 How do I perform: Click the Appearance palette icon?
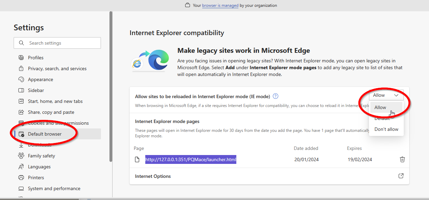(x=21, y=79)
